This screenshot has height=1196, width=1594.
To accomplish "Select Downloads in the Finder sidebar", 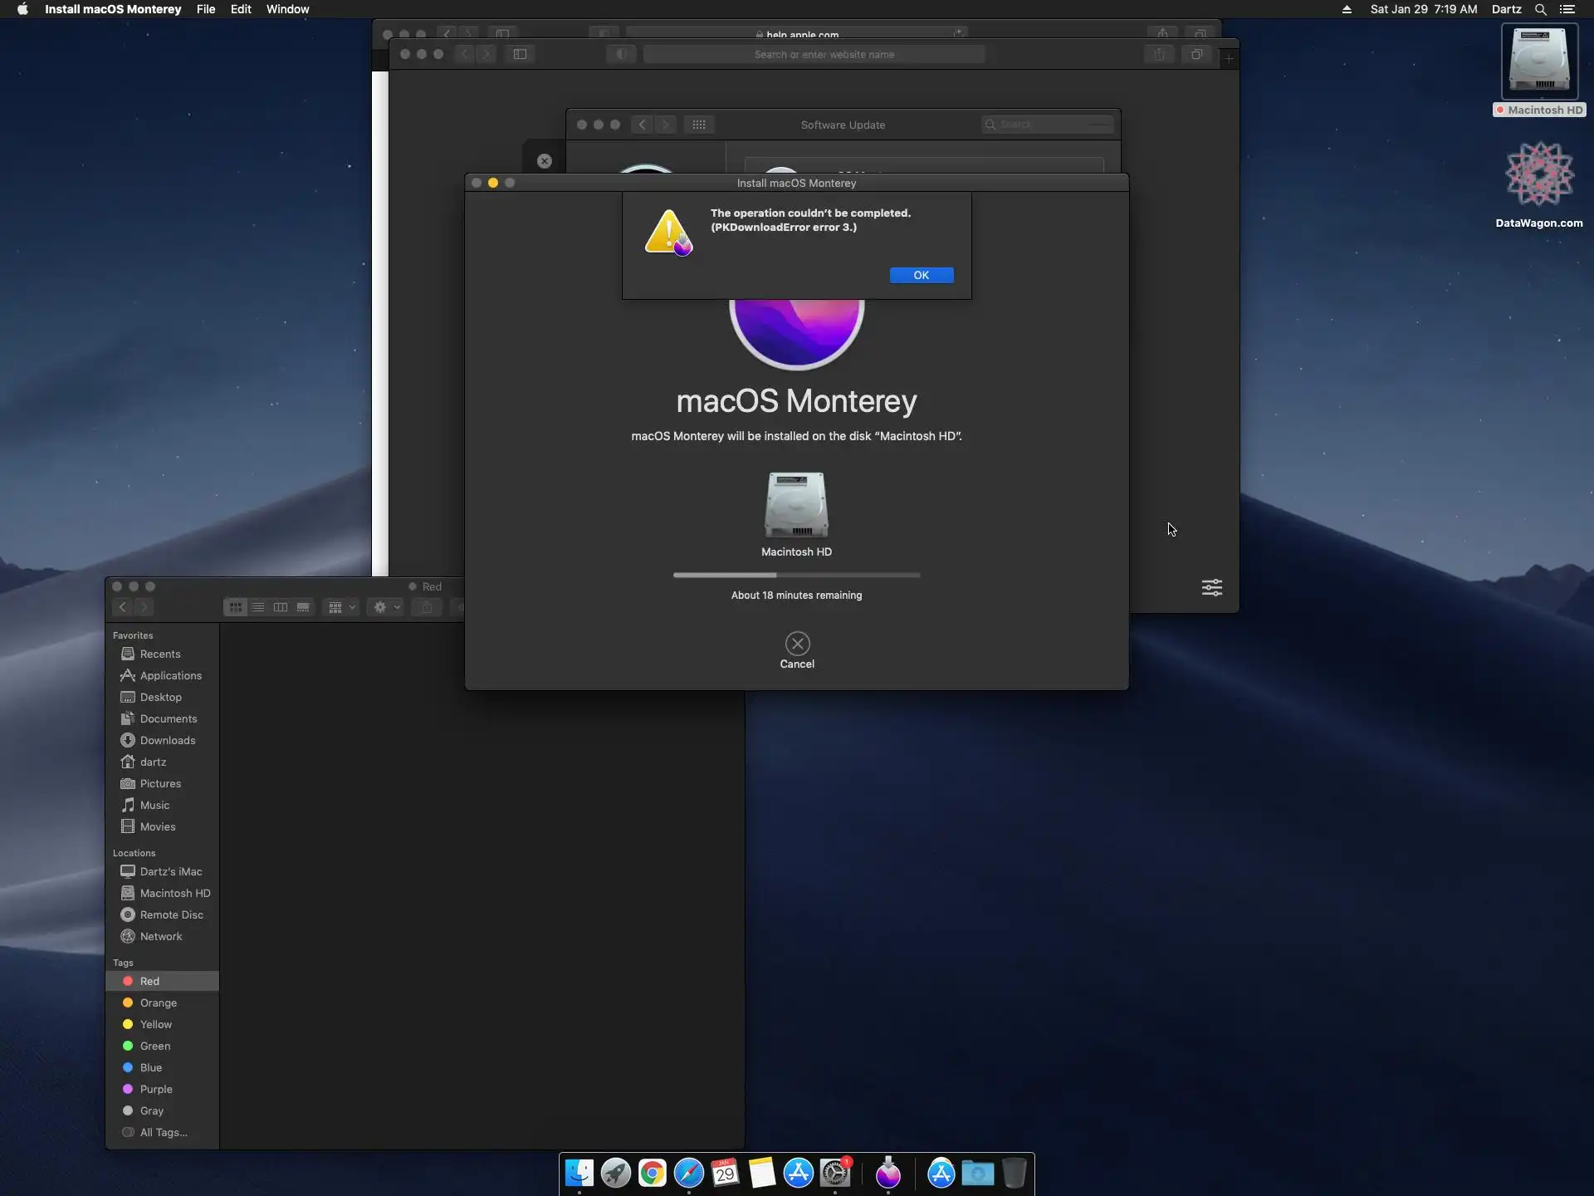I will click(167, 740).
